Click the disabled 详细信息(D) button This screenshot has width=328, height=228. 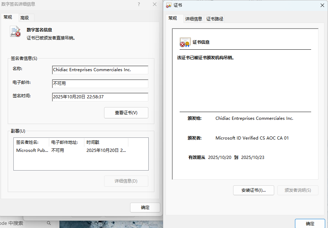pos(126,181)
